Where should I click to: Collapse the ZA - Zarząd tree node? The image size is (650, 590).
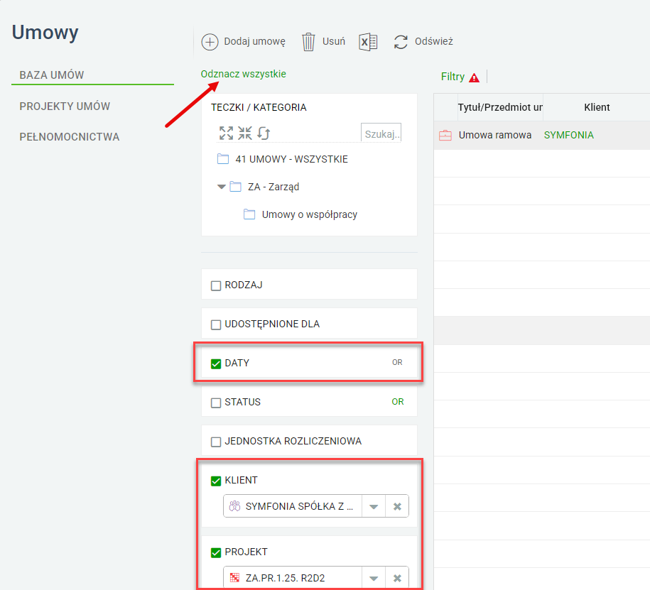(x=222, y=187)
